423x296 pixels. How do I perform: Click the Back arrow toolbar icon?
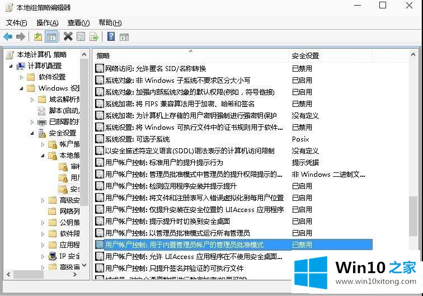click(x=8, y=36)
